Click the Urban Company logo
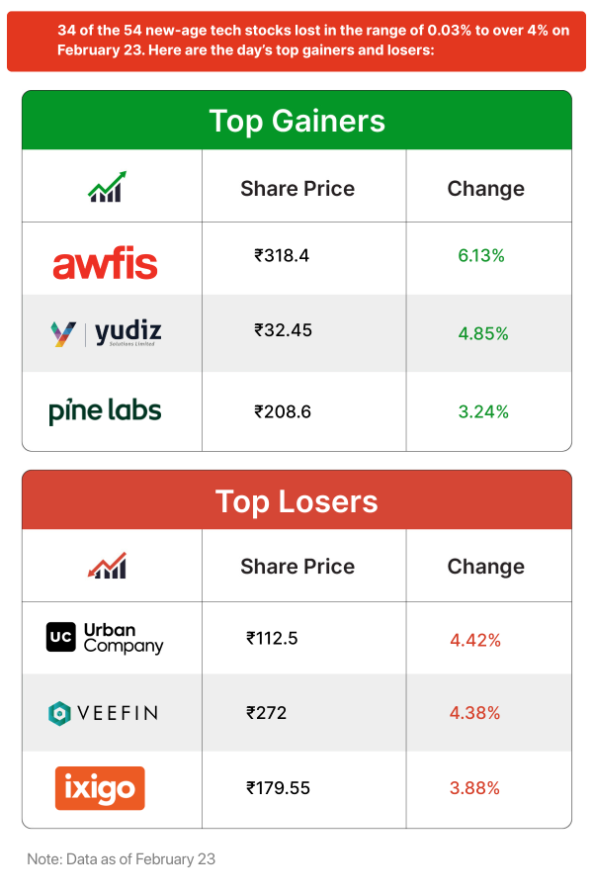 pos(105,638)
